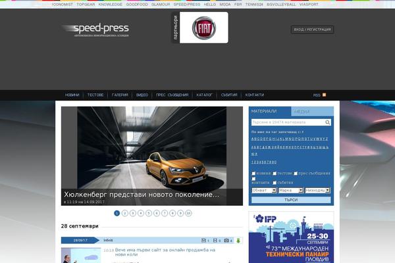Go to slide 1 pagination dot

click(117, 213)
